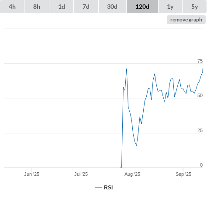Click the Aug '25 axis label
207x199 pixels.
tap(132, 174)
